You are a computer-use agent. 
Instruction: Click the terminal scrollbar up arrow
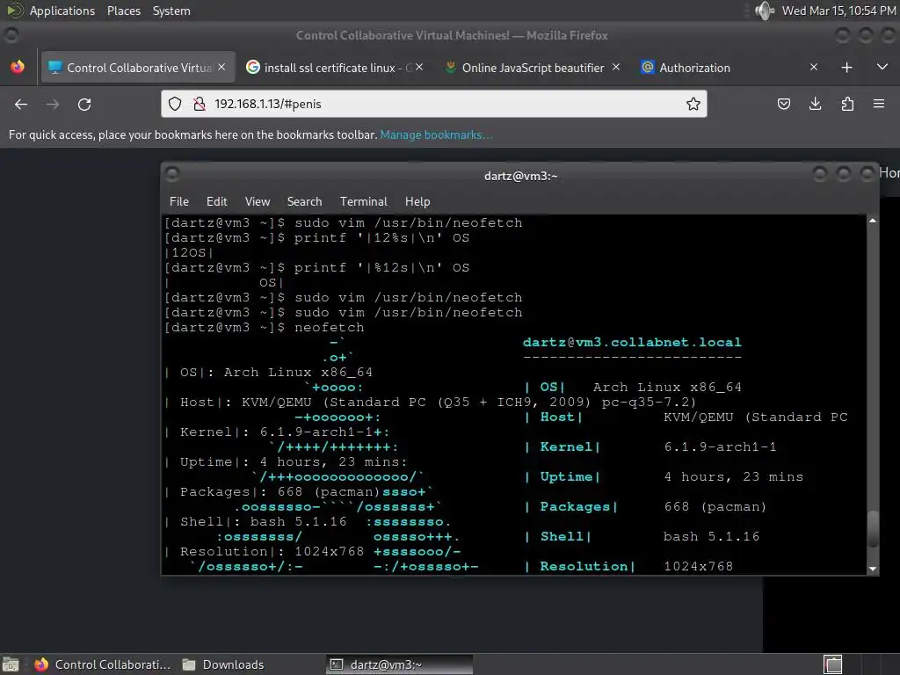point(873,221)
